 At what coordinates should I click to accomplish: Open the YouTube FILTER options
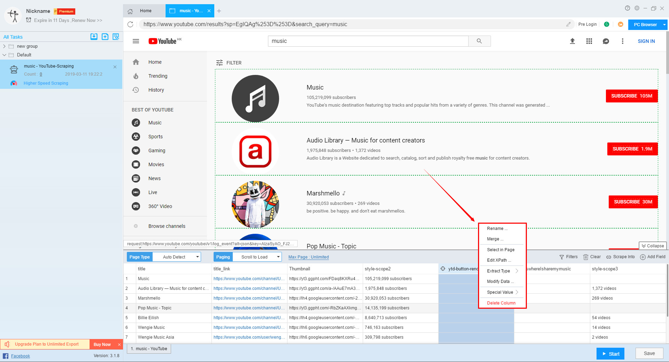pos(229,63)
